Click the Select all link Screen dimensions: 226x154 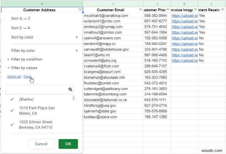[x=14, y=77]
